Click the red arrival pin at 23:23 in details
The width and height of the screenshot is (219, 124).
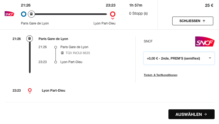click(x=30, y=91)
